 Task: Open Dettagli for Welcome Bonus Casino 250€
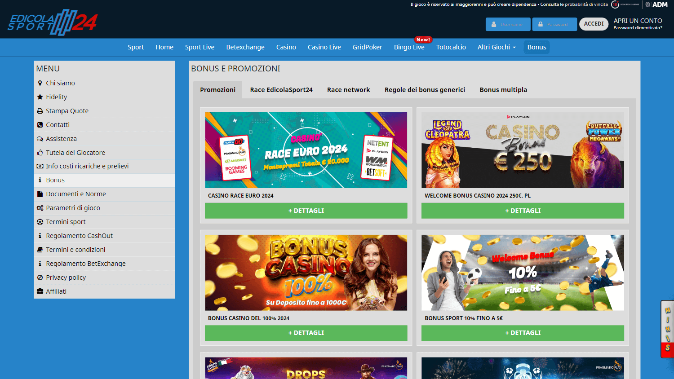pyautogui.click(x=523, y=211)
